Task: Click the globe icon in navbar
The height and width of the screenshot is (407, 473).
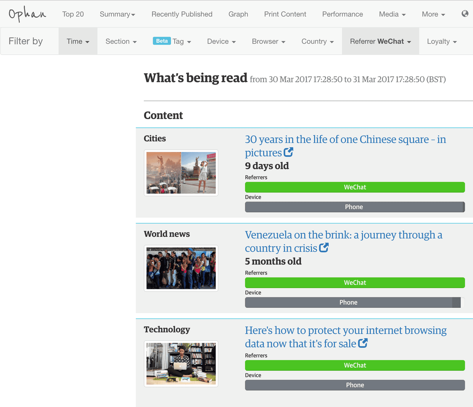Action: tap(465, 14)
